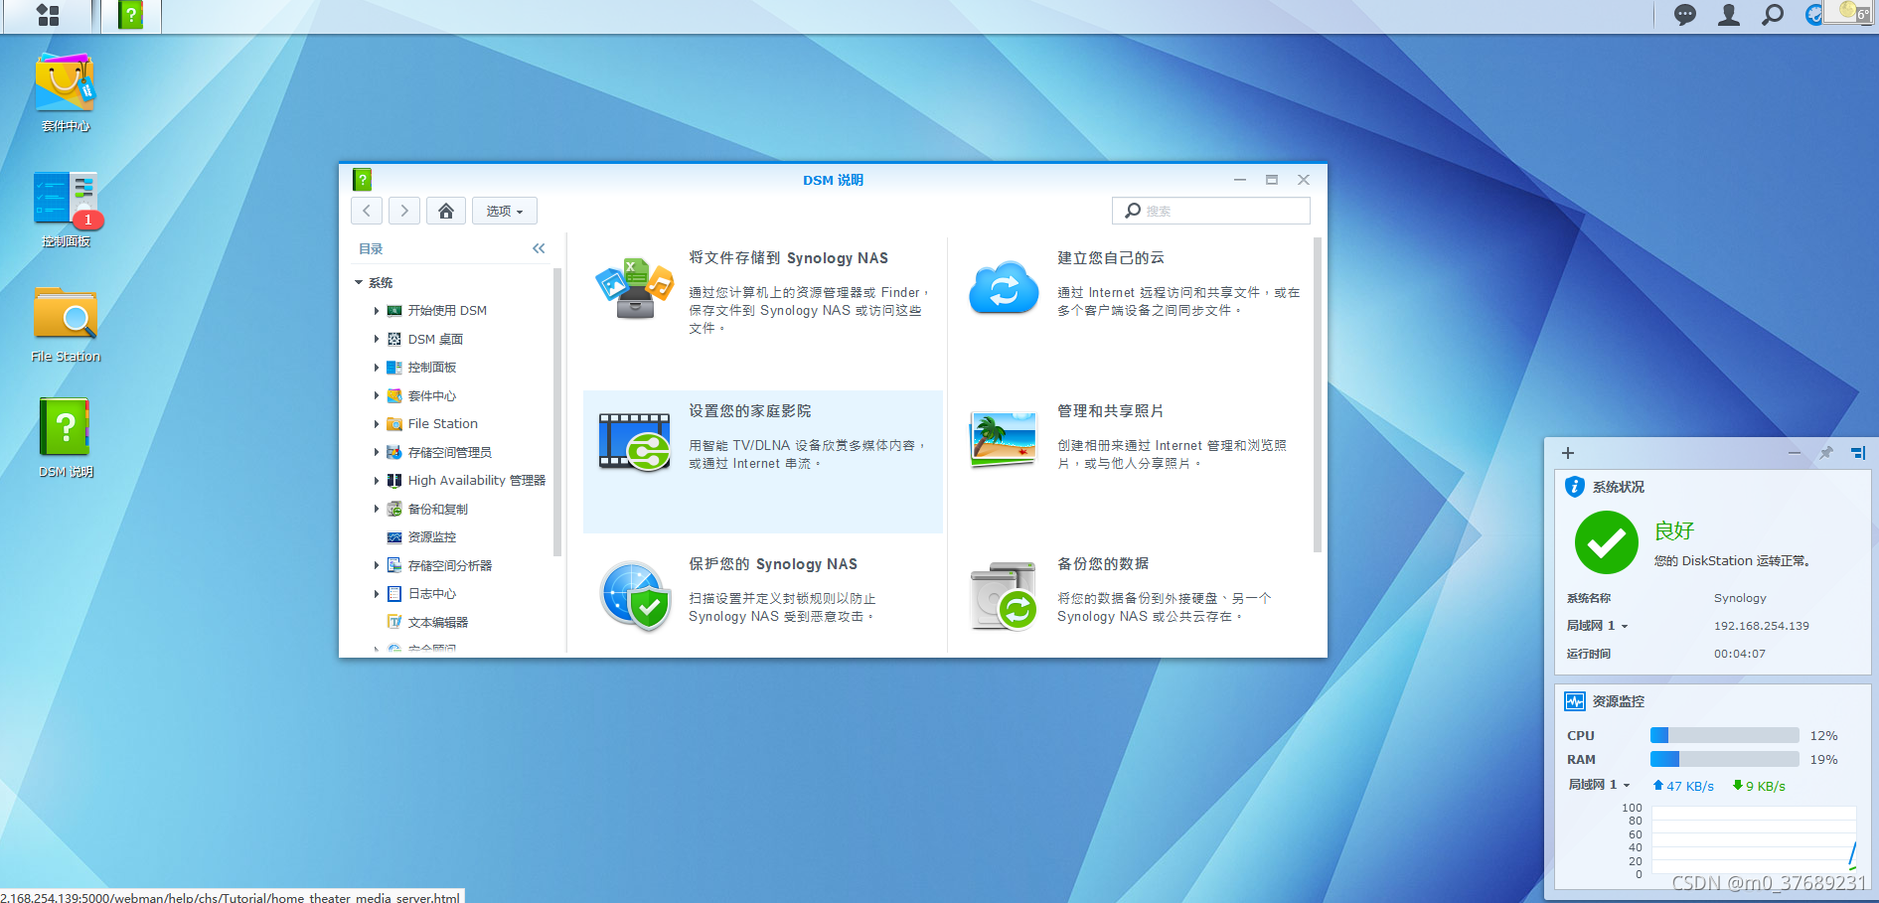This screenshot has width=1879, height=903.
Task: Select File Station in the help tree
Action: coord(443,424)
